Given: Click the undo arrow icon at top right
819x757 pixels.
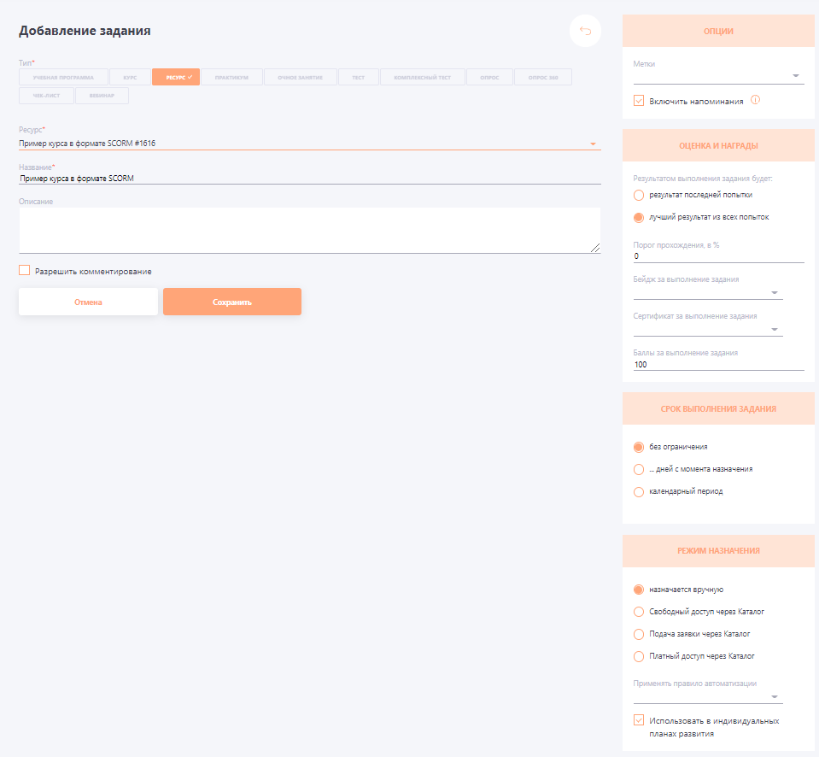Looking at the screenshot, I should [585, 31].
